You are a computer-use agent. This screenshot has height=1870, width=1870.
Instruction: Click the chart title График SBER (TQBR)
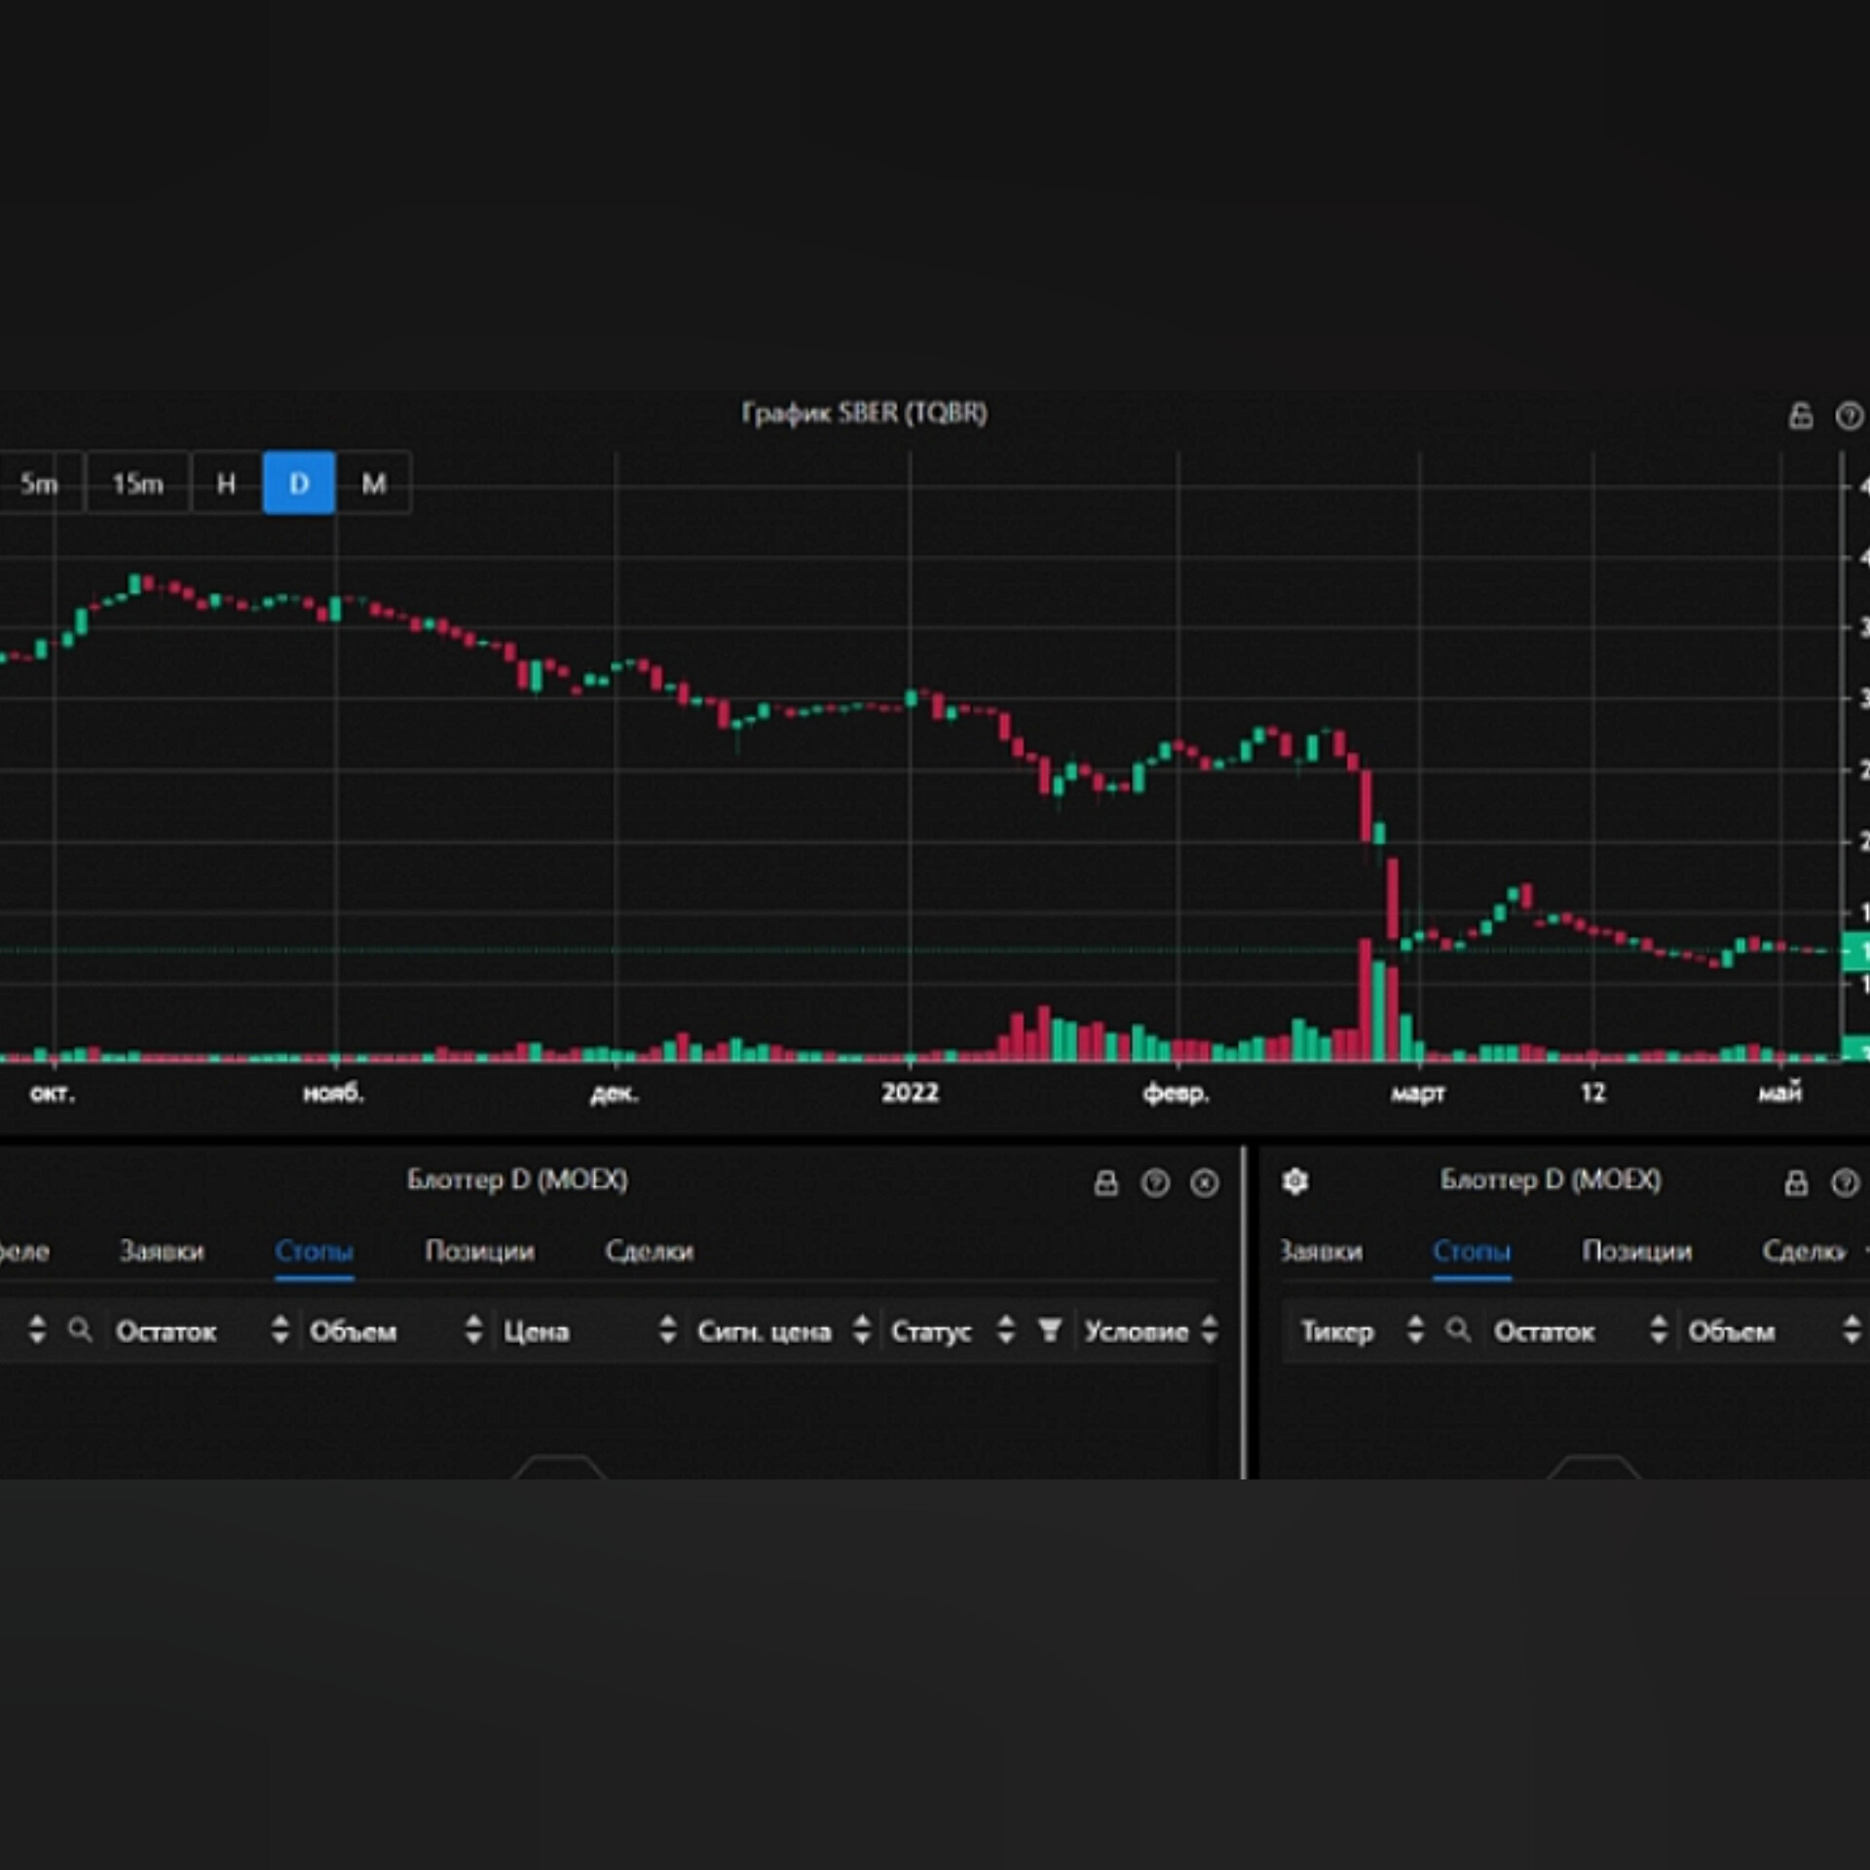click(864, 413)
